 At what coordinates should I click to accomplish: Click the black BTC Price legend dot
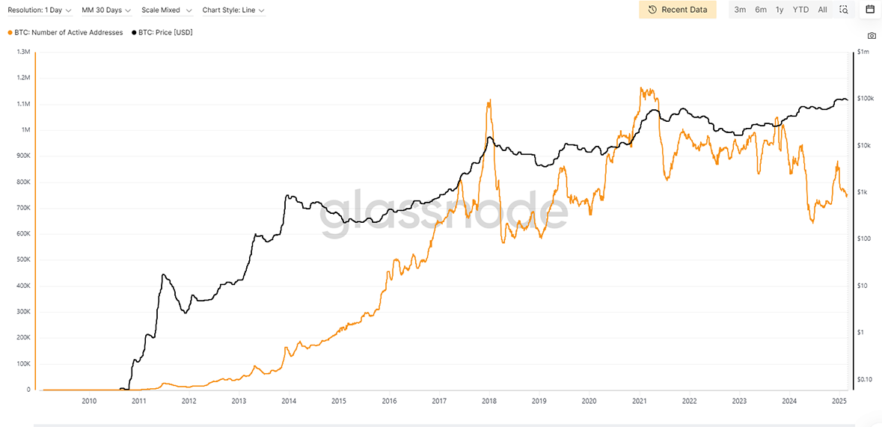[x=134, y=33]
